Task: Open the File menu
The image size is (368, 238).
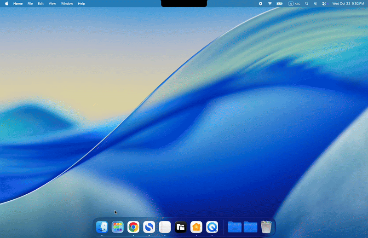Action: click(30, 4)
